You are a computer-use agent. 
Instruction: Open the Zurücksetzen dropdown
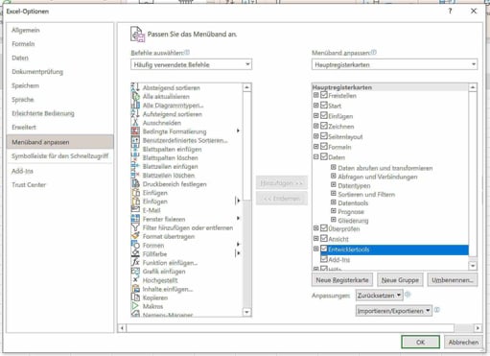pyautogui.click(x=380, y=296)
